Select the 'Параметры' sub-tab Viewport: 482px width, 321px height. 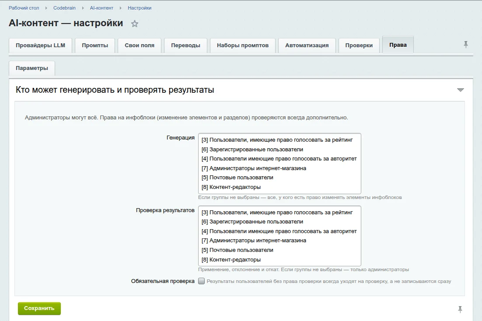click(32, 68)
